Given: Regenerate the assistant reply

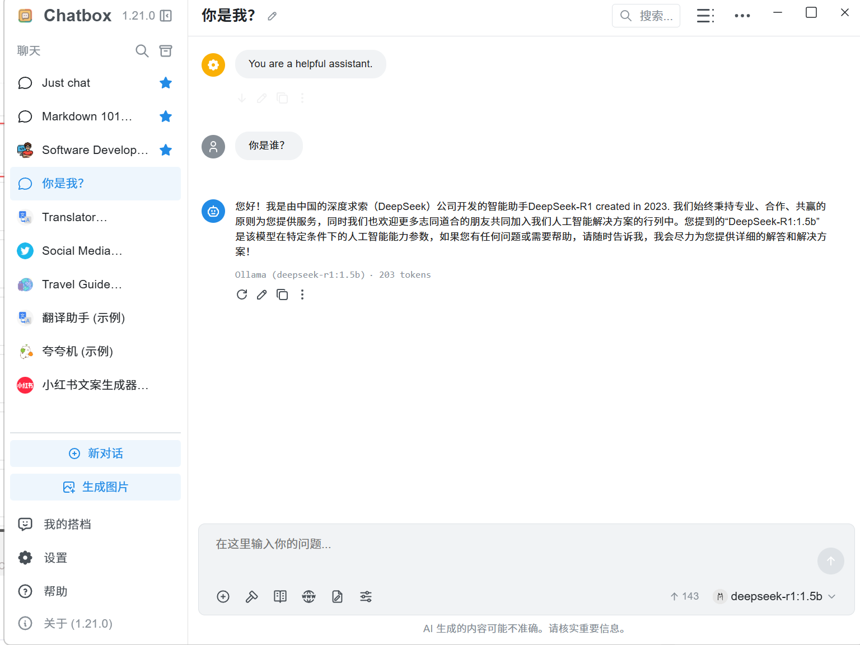Looking at the screenshot, I should 242,295.
